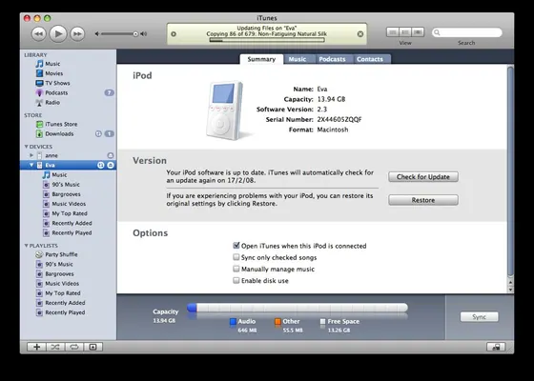Add a new playlist with plus button

(x=36, y=347)
